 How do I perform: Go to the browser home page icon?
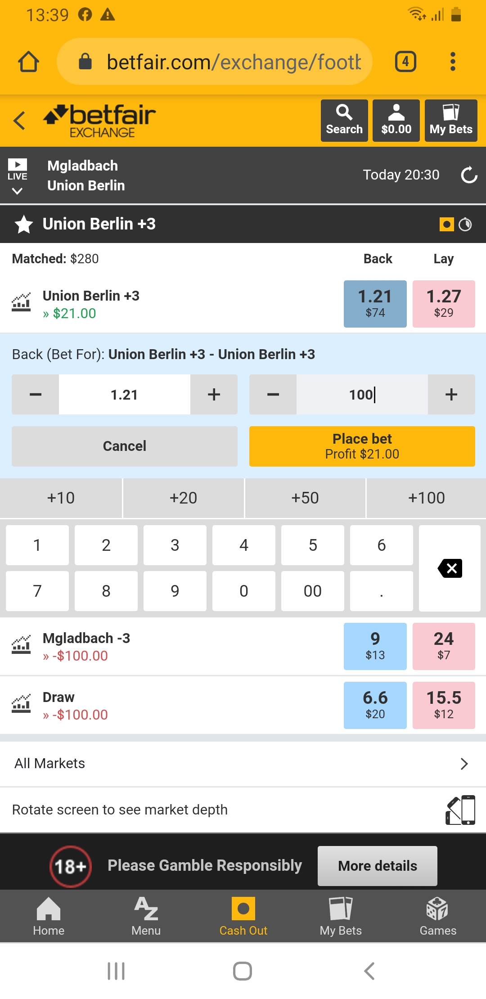28,62
